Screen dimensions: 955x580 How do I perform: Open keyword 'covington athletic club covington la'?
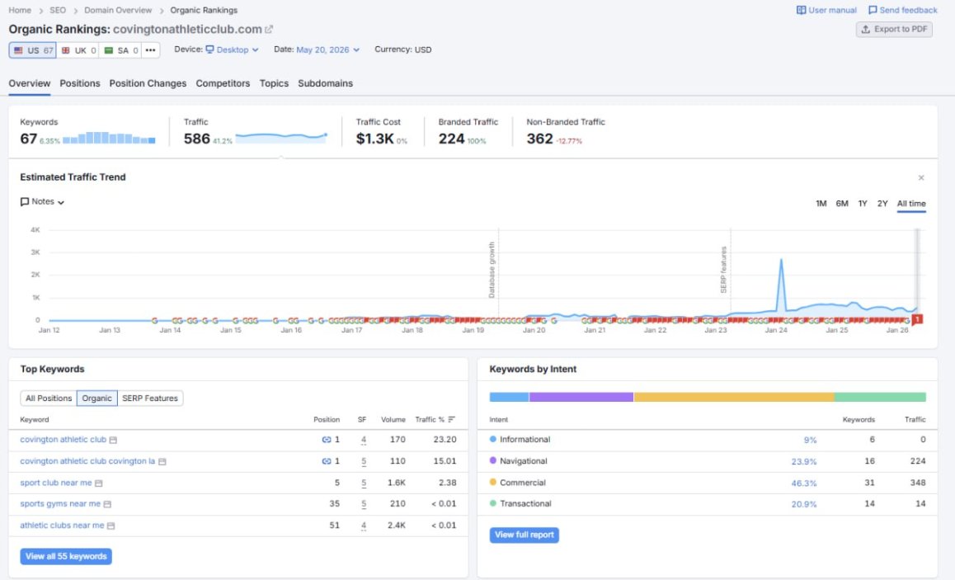click(87, 461)
